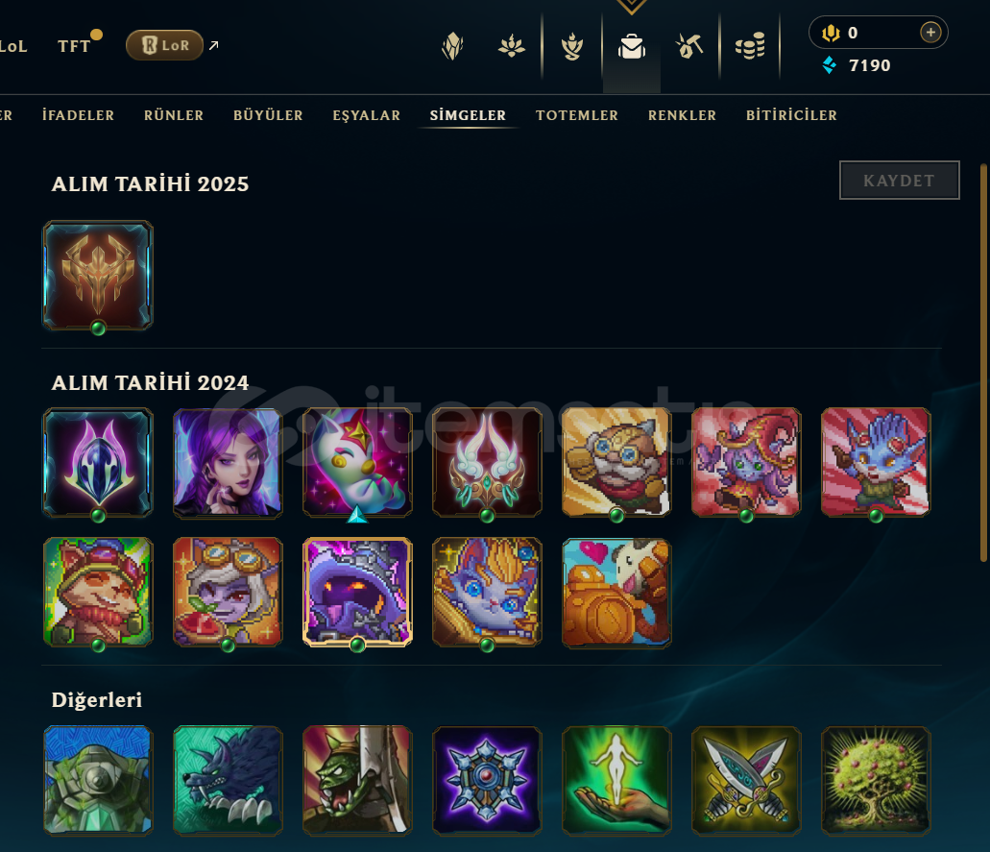Select the 2025 gold helmet summoner icon
This screenshot has width=990, height=852.
point(98,276)
